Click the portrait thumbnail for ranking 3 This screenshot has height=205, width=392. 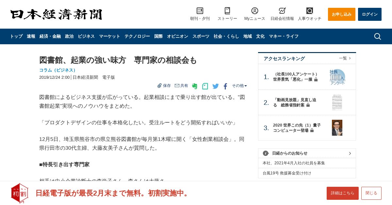click(x=337, y=128)
